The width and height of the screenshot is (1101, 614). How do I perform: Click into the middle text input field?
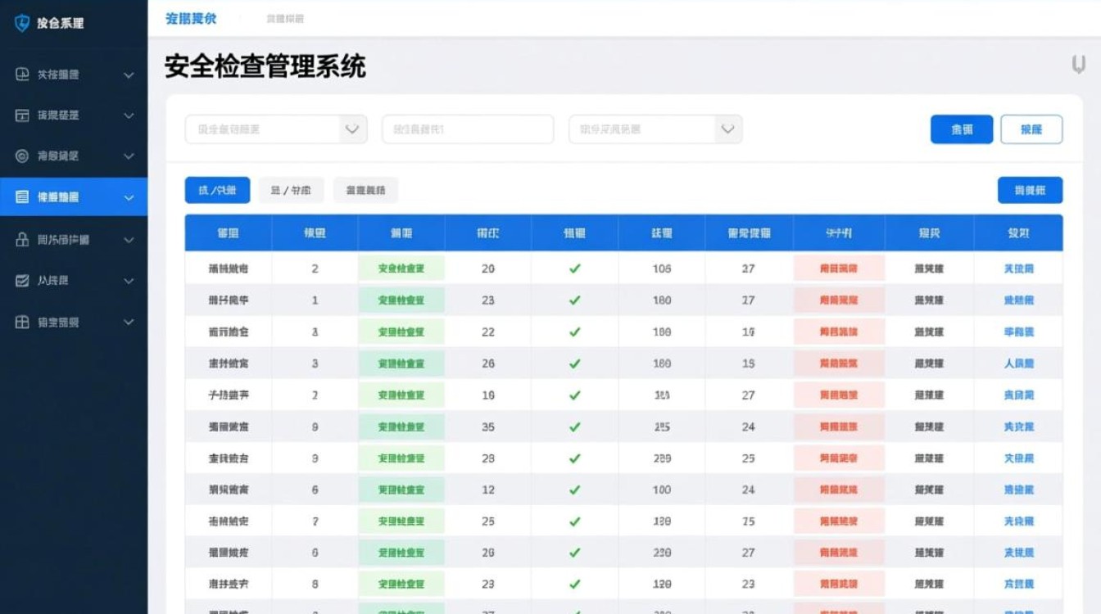coord(467,129)
